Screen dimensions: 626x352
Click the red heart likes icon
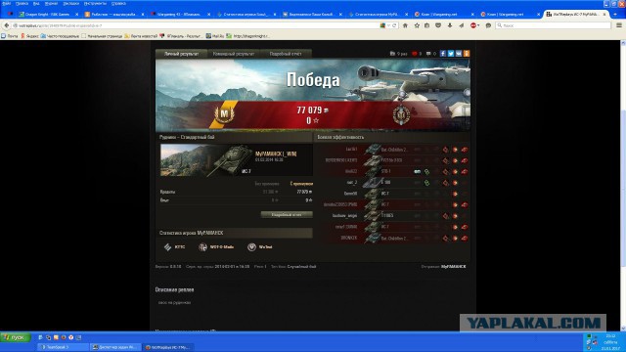(415, 54)
